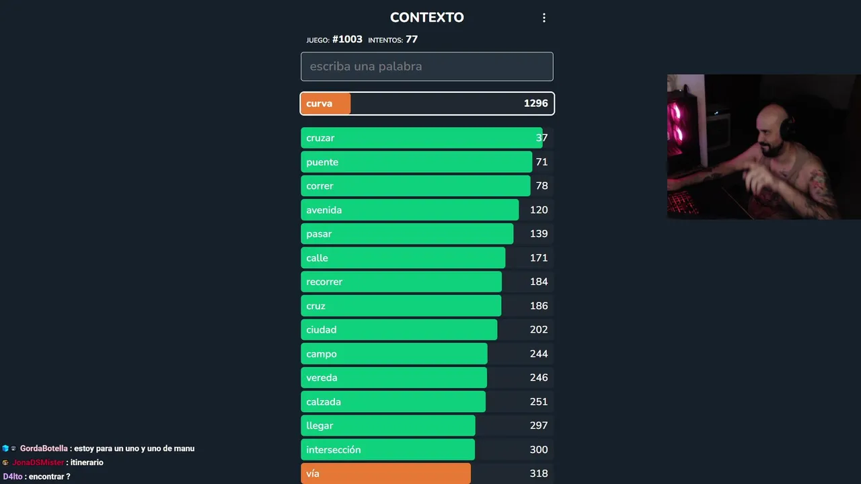This screenshot has width=861, height=484.
Task: Open the three-dot options menu
Action: 544,18
